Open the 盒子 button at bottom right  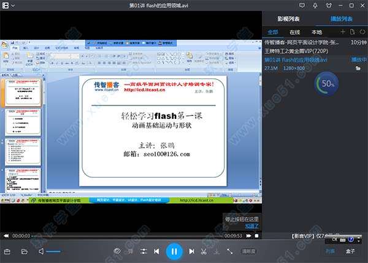350,251
